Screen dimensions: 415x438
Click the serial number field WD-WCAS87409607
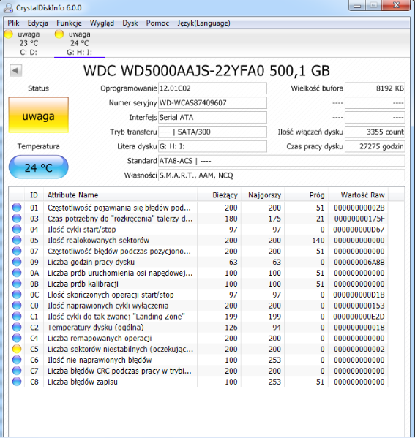(212, 103)
